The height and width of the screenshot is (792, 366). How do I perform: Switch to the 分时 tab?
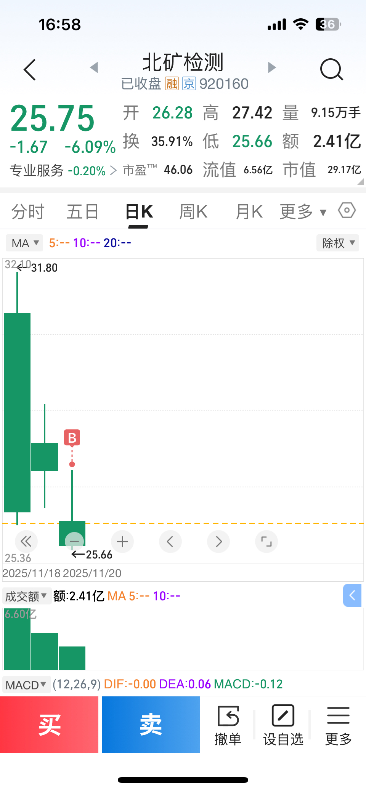[x=28, y=212]
